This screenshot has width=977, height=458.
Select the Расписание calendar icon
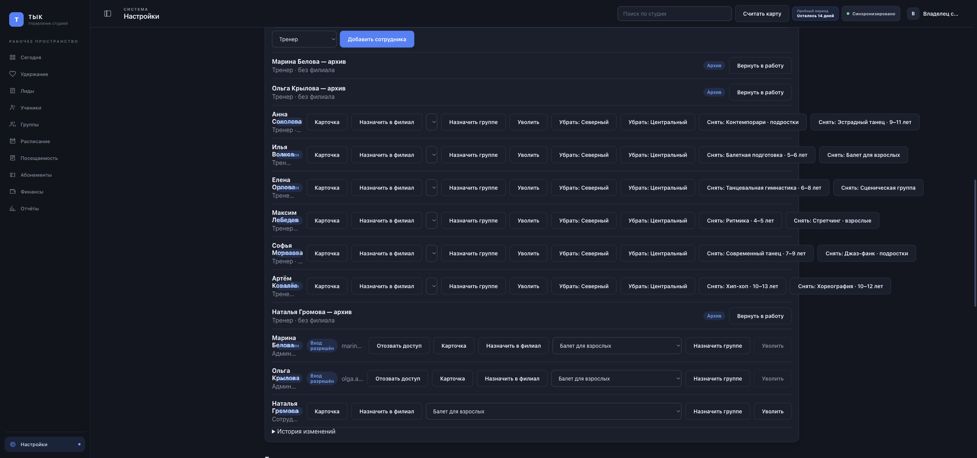pyautogui.click(x=13, y=141)
